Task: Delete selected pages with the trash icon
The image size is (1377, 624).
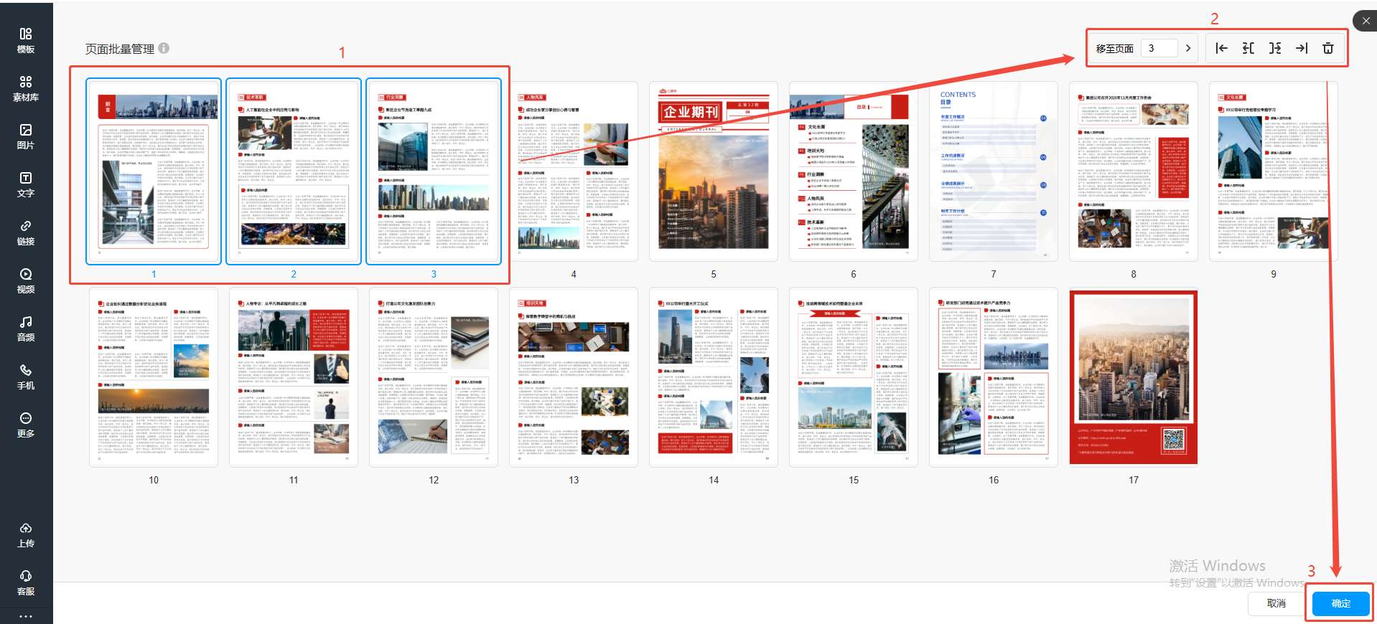Action: (x=1328, y=48)
